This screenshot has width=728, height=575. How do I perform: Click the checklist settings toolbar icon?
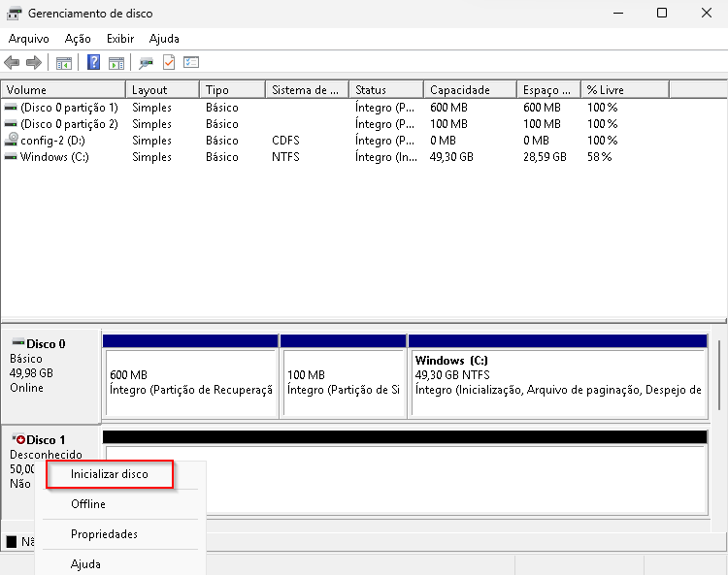pyautogui.click(x=191, y=63)
